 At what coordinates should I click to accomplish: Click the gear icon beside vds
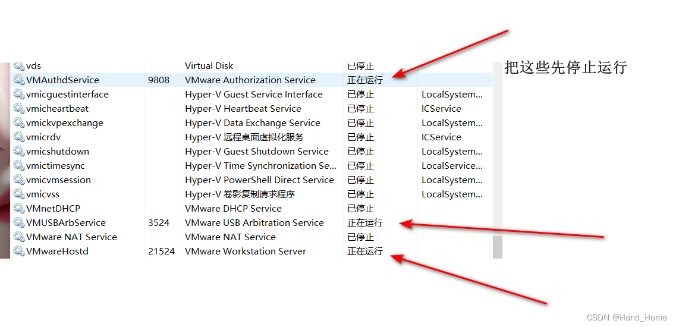click(x=18, y=65)
